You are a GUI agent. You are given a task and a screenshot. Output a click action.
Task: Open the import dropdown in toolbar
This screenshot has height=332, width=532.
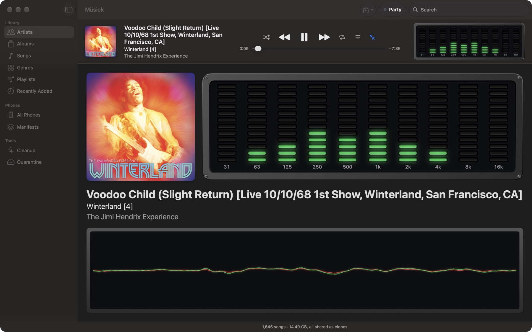368,10
